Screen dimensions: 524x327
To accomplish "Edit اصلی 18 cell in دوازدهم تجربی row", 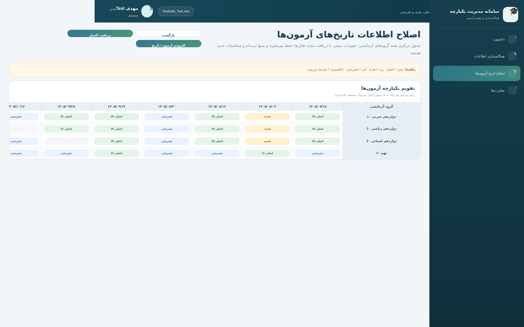I will (318, 117).
